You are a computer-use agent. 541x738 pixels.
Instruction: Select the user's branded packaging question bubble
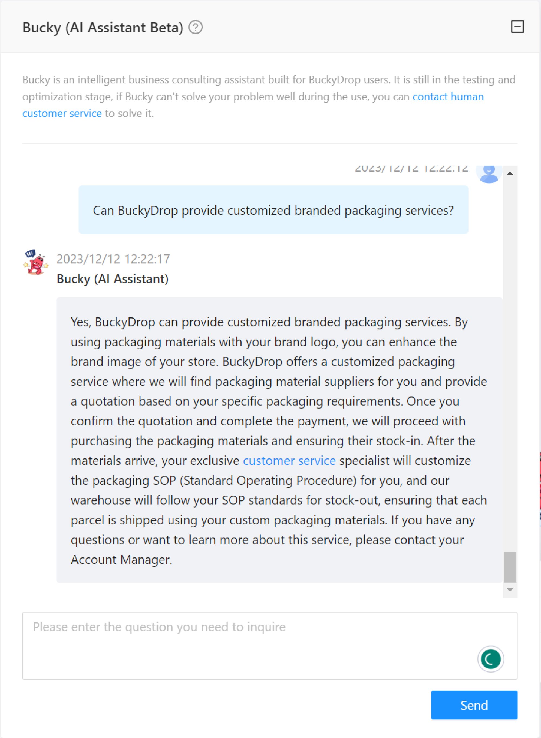(x=273, y=210)
